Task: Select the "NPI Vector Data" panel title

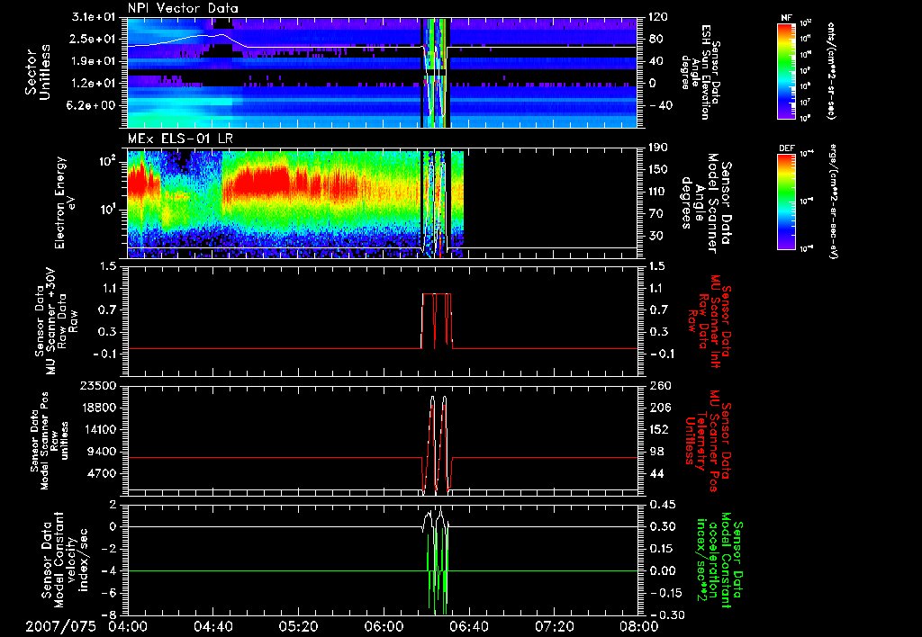Action: pyautogui.click(x=183, y=8)
